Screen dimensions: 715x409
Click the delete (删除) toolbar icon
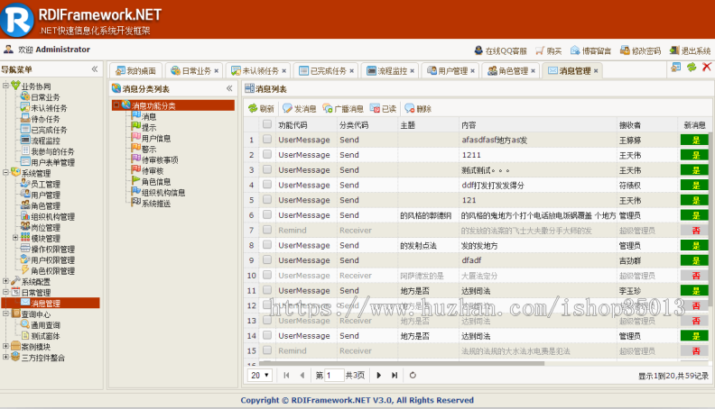click(410, 108)
